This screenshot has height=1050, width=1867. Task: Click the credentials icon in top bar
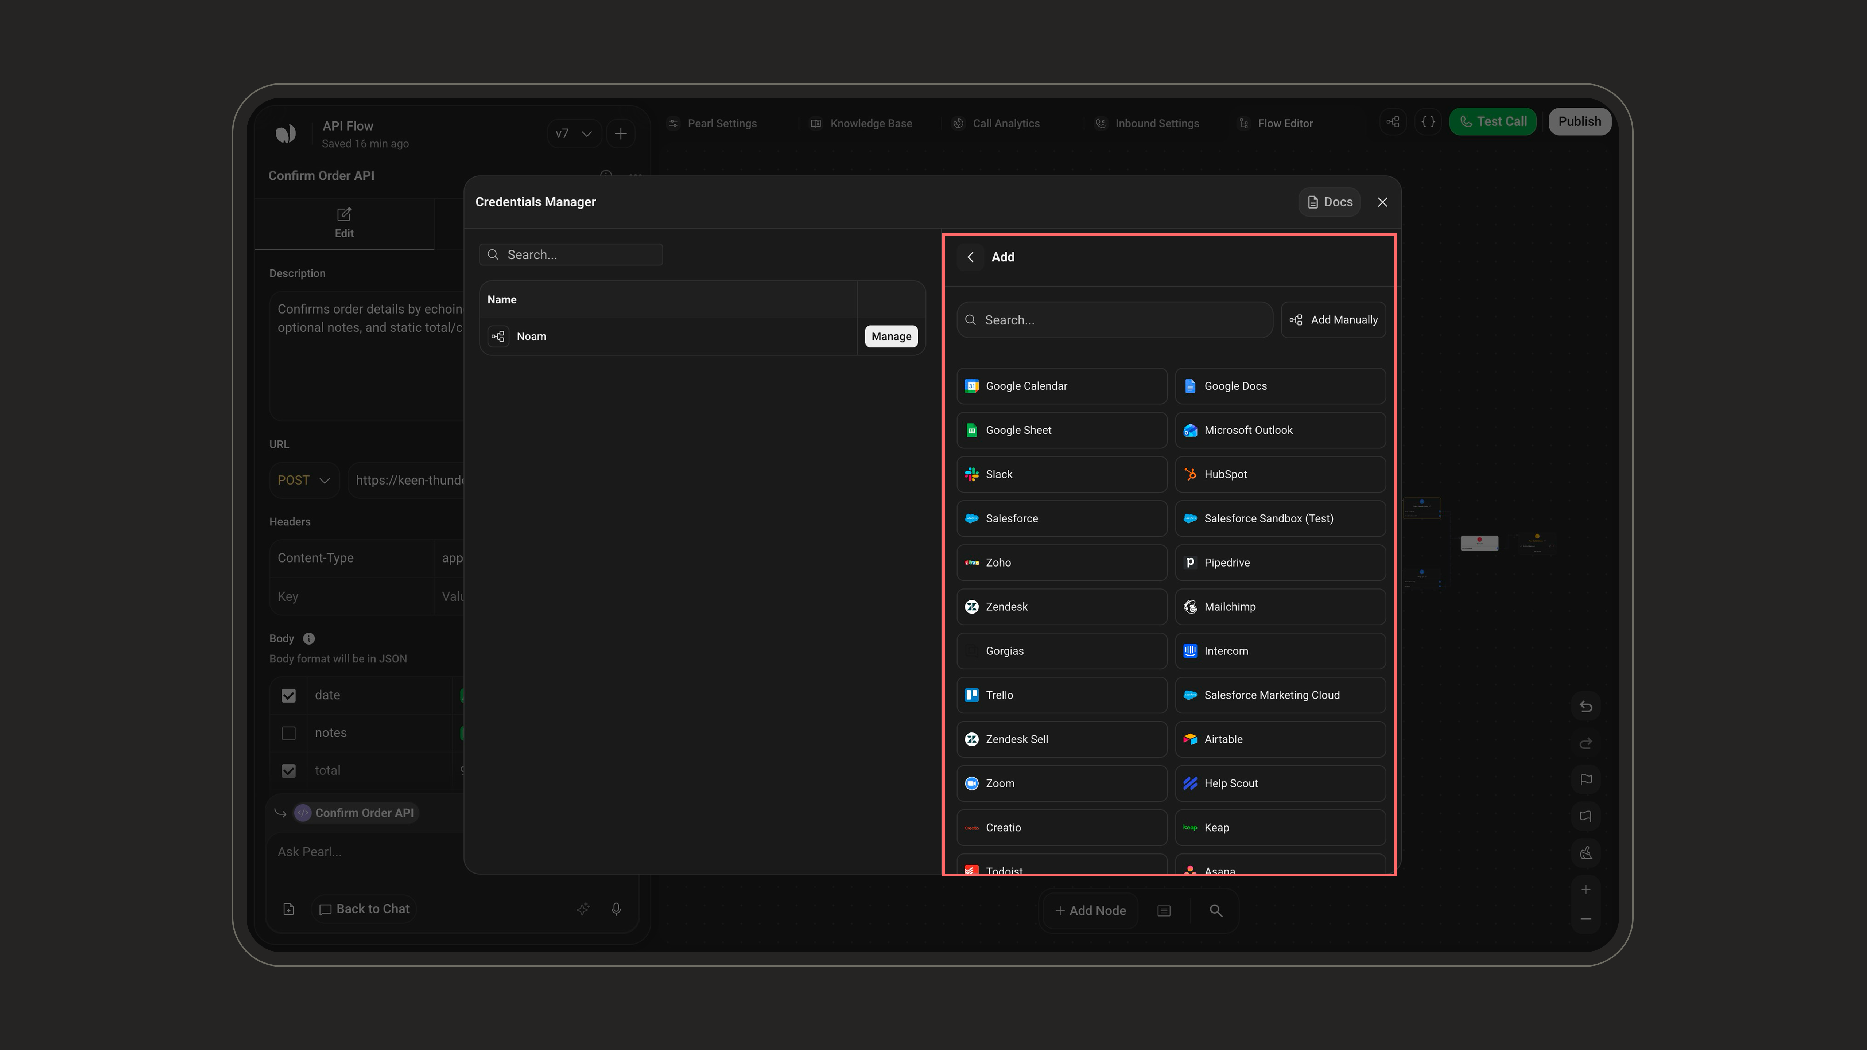tap(1393, 122)
